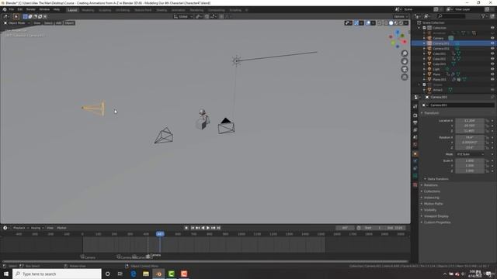The height and width of the screenshot is (279, 497).
Task: Open the outliner filter funnel dropdown
Action: [485, 16]
